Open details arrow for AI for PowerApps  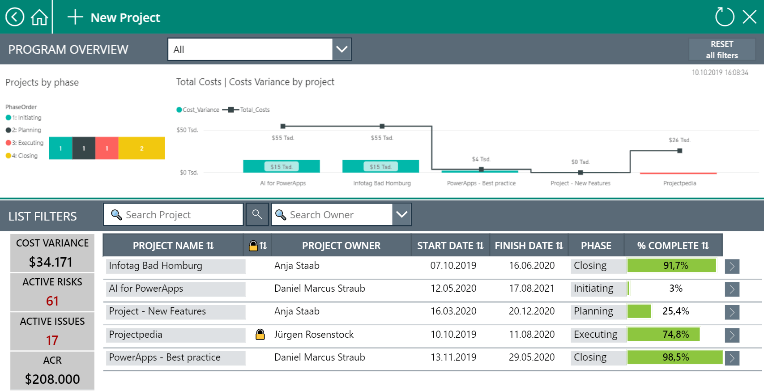click(x=732, y=289)
